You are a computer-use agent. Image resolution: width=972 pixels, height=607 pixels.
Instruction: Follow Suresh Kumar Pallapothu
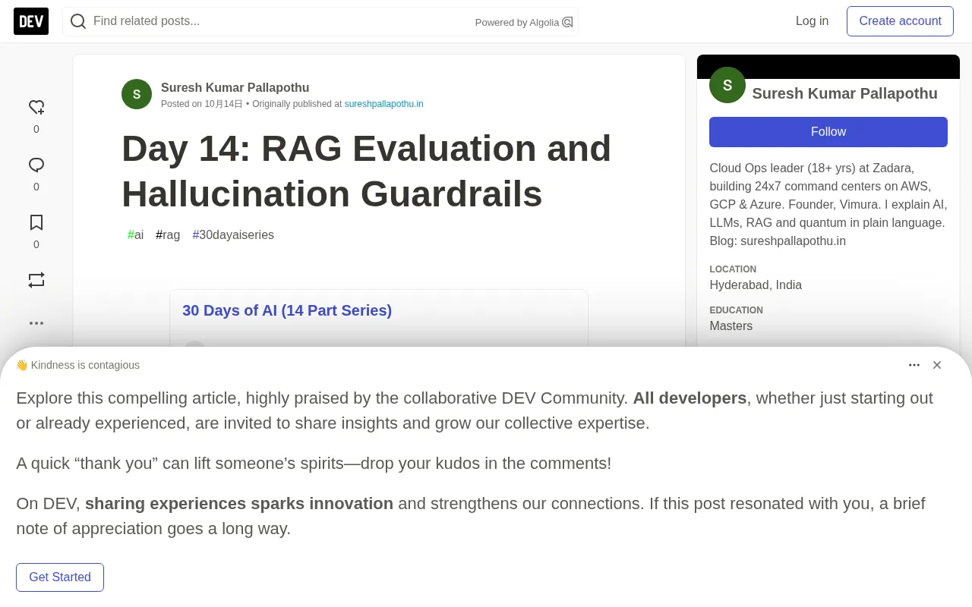coord(828,132)
